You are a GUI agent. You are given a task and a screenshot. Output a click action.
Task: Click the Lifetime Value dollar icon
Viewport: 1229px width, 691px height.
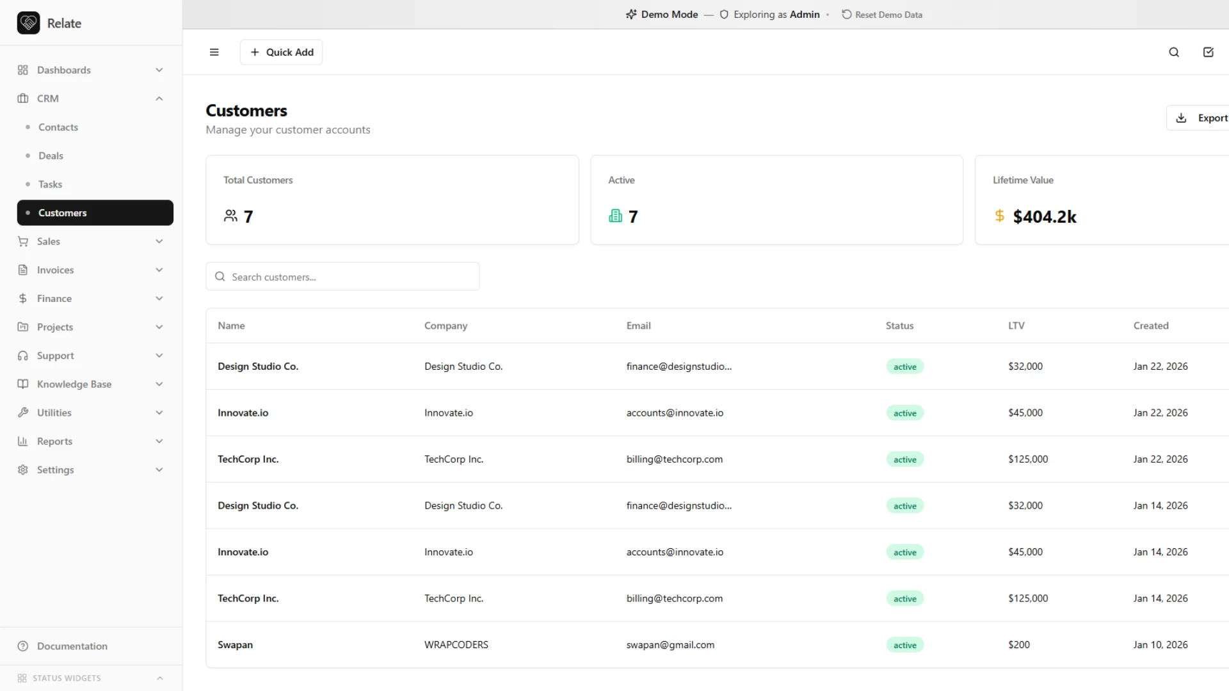coord(999,216)
